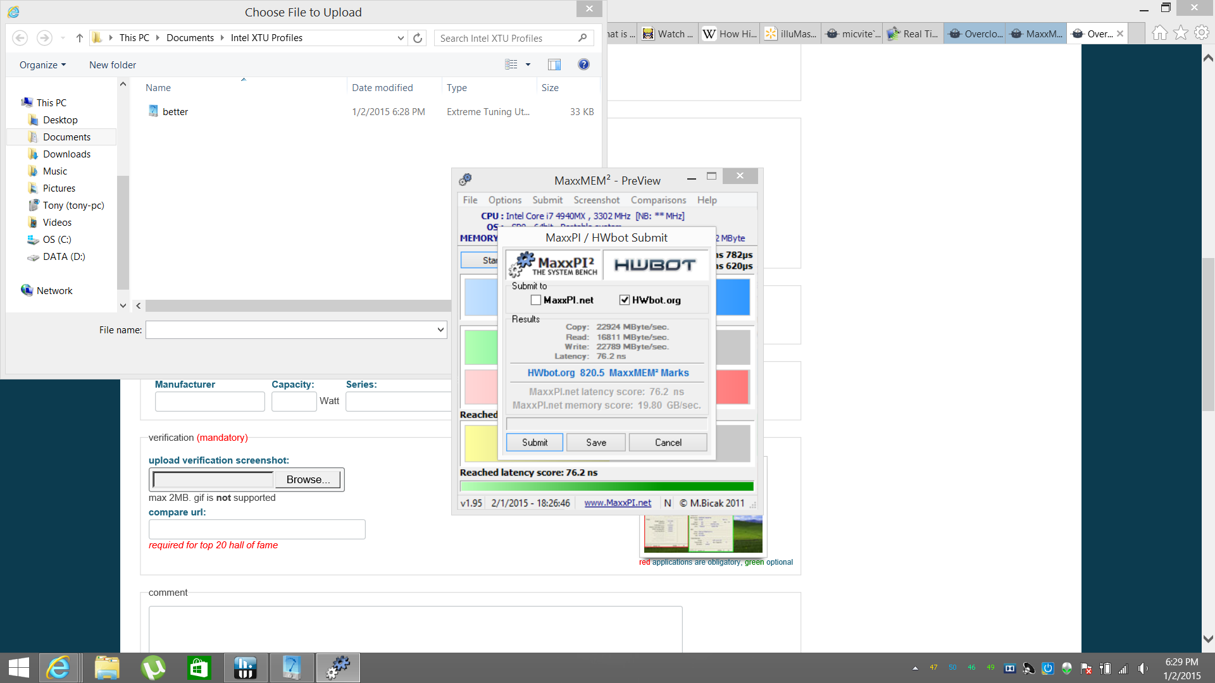Select DATA (D:) drive
Viewport: 1215px width, 683px height.
pos(63,257)
